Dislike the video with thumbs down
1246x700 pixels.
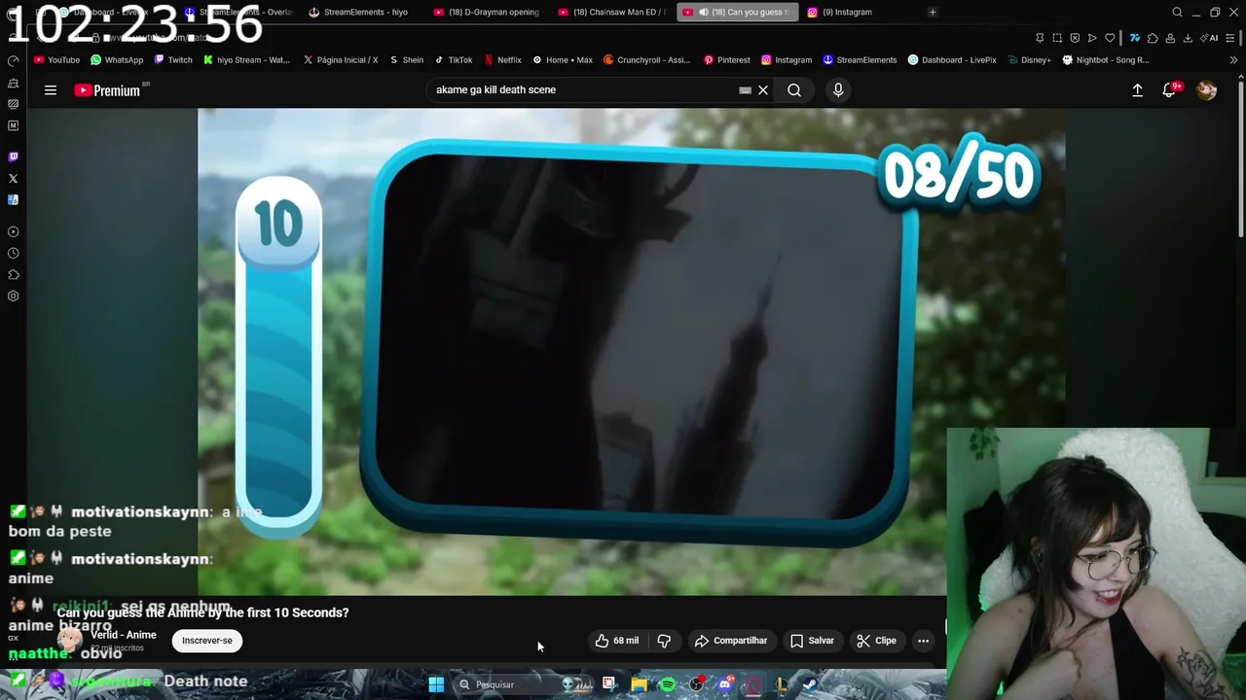click(664, 641)
